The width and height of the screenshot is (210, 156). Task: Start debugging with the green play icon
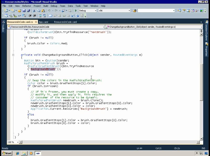(76, 11)
